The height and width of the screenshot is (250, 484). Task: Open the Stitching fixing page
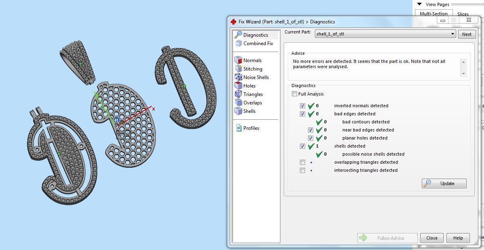[249, 69]
